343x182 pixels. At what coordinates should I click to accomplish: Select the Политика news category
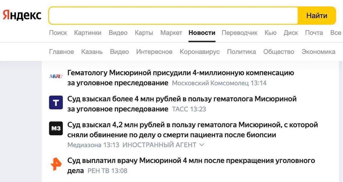click(242, 52)
